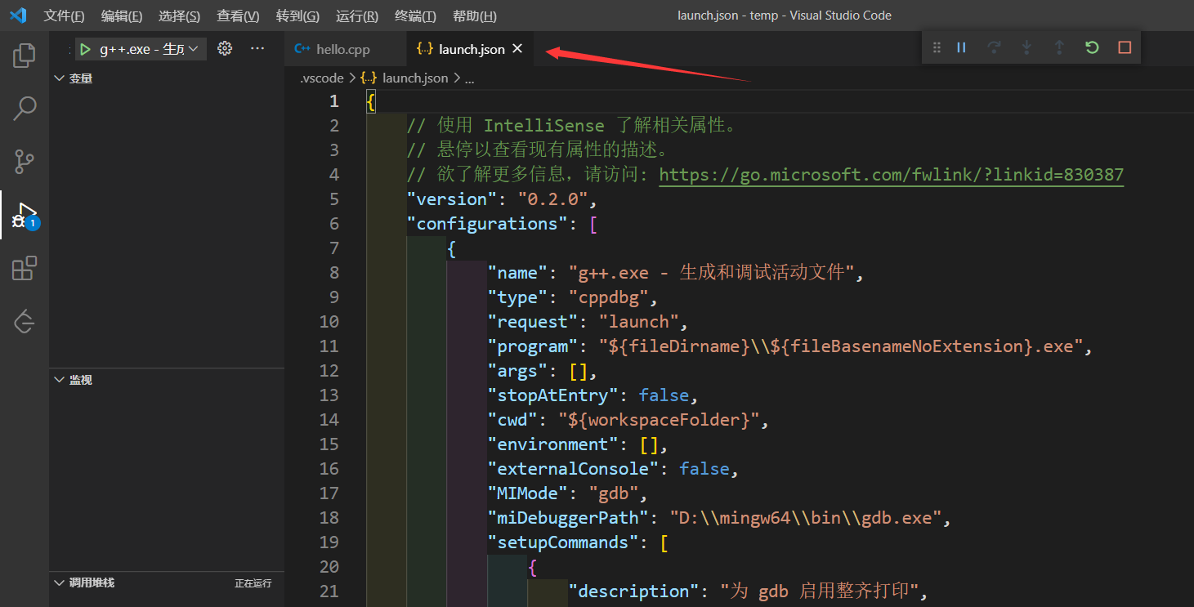Image resolution: width=1194 pixels, height=607 pixels.
Task: Click line number 1 in the gutter
Action: pyautogui.click(x=333, y=101)
